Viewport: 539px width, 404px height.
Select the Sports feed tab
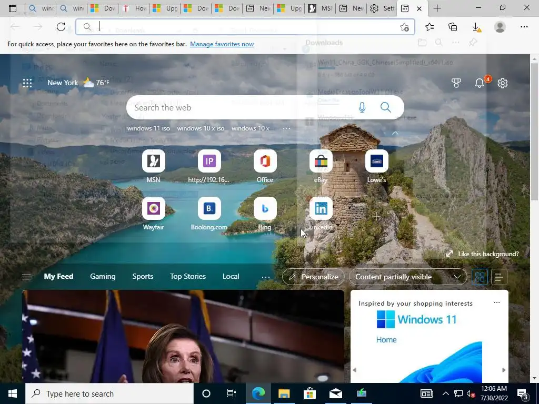143,277
